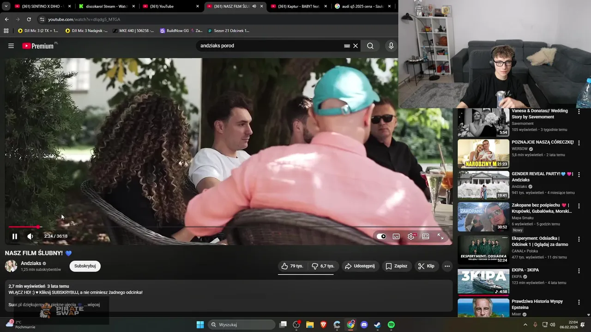This screenshot has width=591, height=332.
Task: Open Sezon 21 Odcinek 1 bookmark
Action: (x=229, y=31)
